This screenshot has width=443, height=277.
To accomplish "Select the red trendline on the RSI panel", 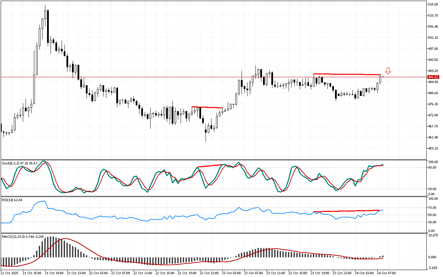I will 346,211.
